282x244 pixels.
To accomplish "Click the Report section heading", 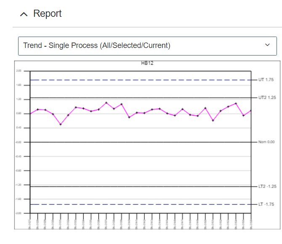I will 47,13.
